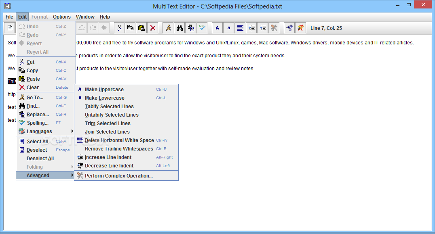
Task: Choose Deselect All menu entry
Action: point(46,159)
